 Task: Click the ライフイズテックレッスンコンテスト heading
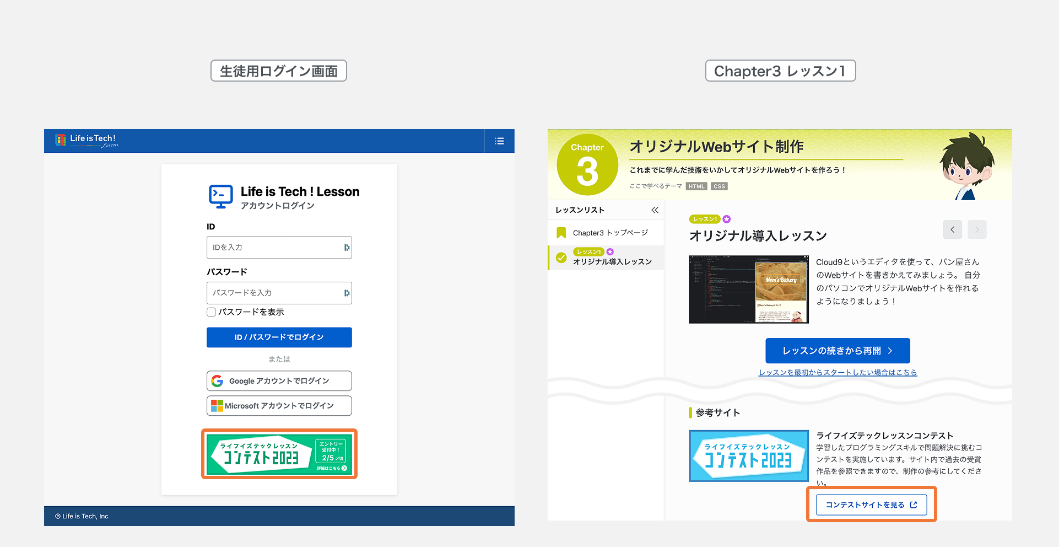pyautogui.click(x=885, y=436)
